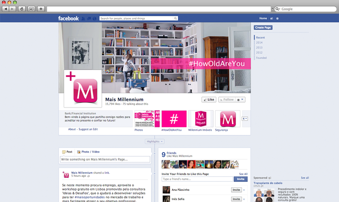Select the Photo / Video composer tab
The height and width of the screenshot is (202, 339).
coord(88,152)
